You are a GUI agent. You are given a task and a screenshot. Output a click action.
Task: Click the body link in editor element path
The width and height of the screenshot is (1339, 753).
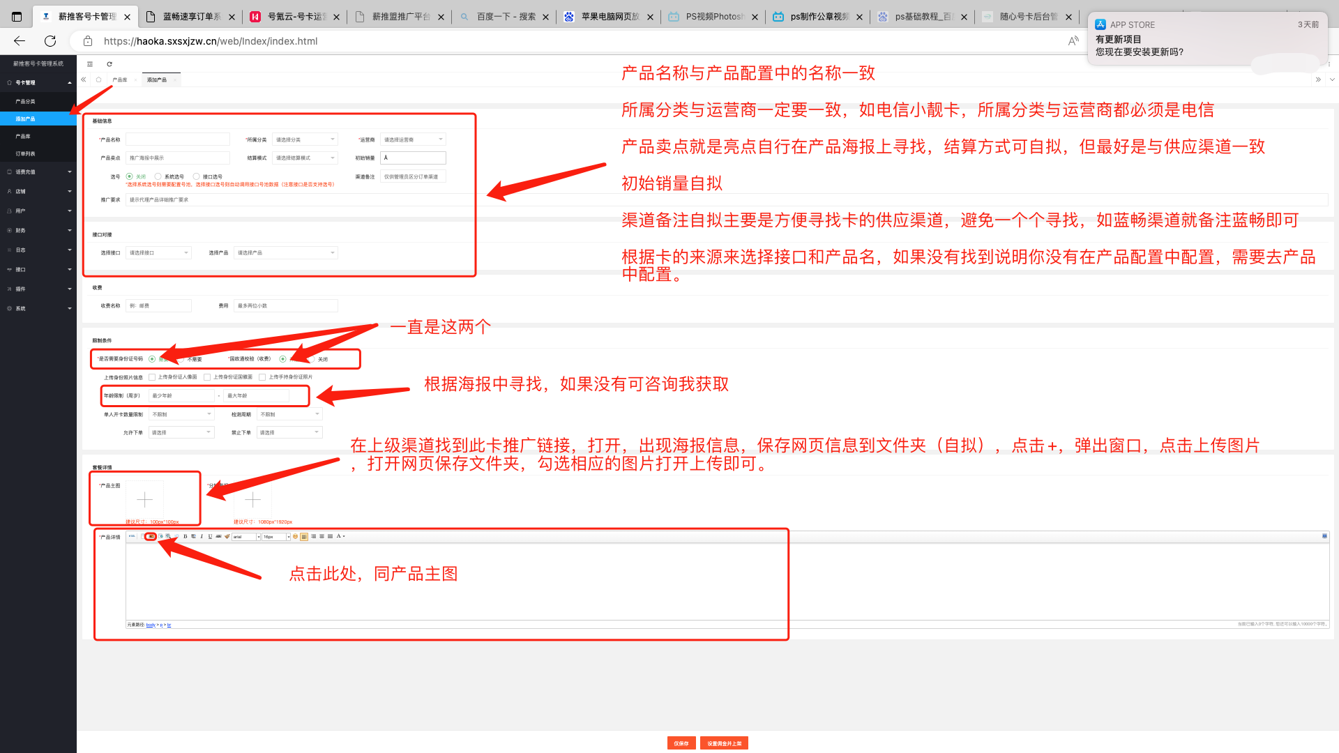151,625
